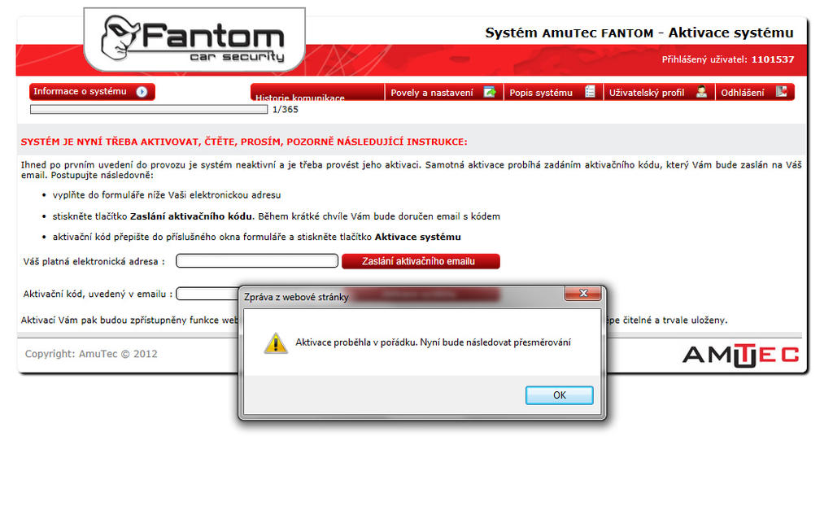Screen dimensions: 833x519
Task: Click the Copyright: AmuTec © 2012 text
Action: [x=91, y=354]
